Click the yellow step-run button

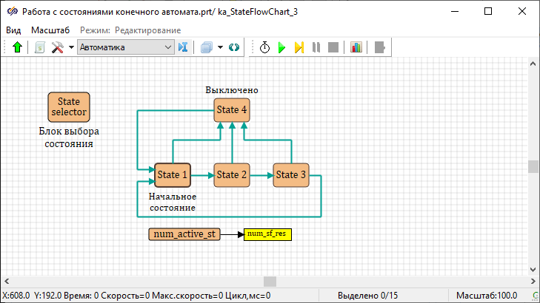[299, 47]
